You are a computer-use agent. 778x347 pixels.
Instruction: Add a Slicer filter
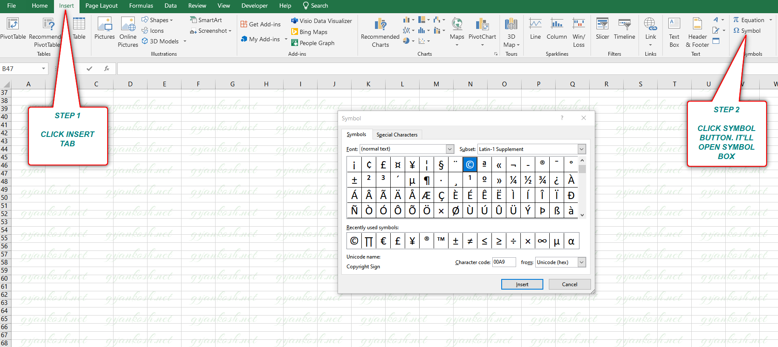[602, 28]
